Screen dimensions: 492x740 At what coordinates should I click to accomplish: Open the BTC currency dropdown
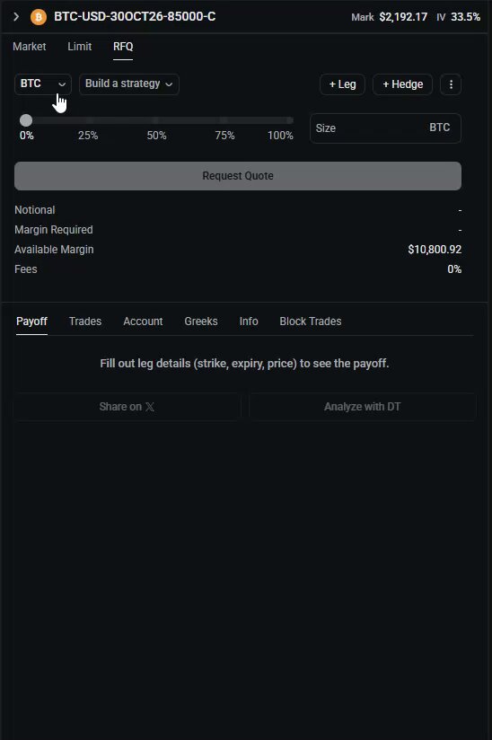pos(43,84)
